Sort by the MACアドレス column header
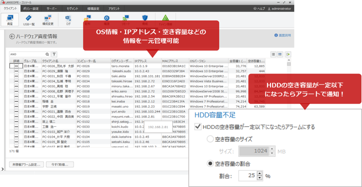 click(x=175, y=61)
